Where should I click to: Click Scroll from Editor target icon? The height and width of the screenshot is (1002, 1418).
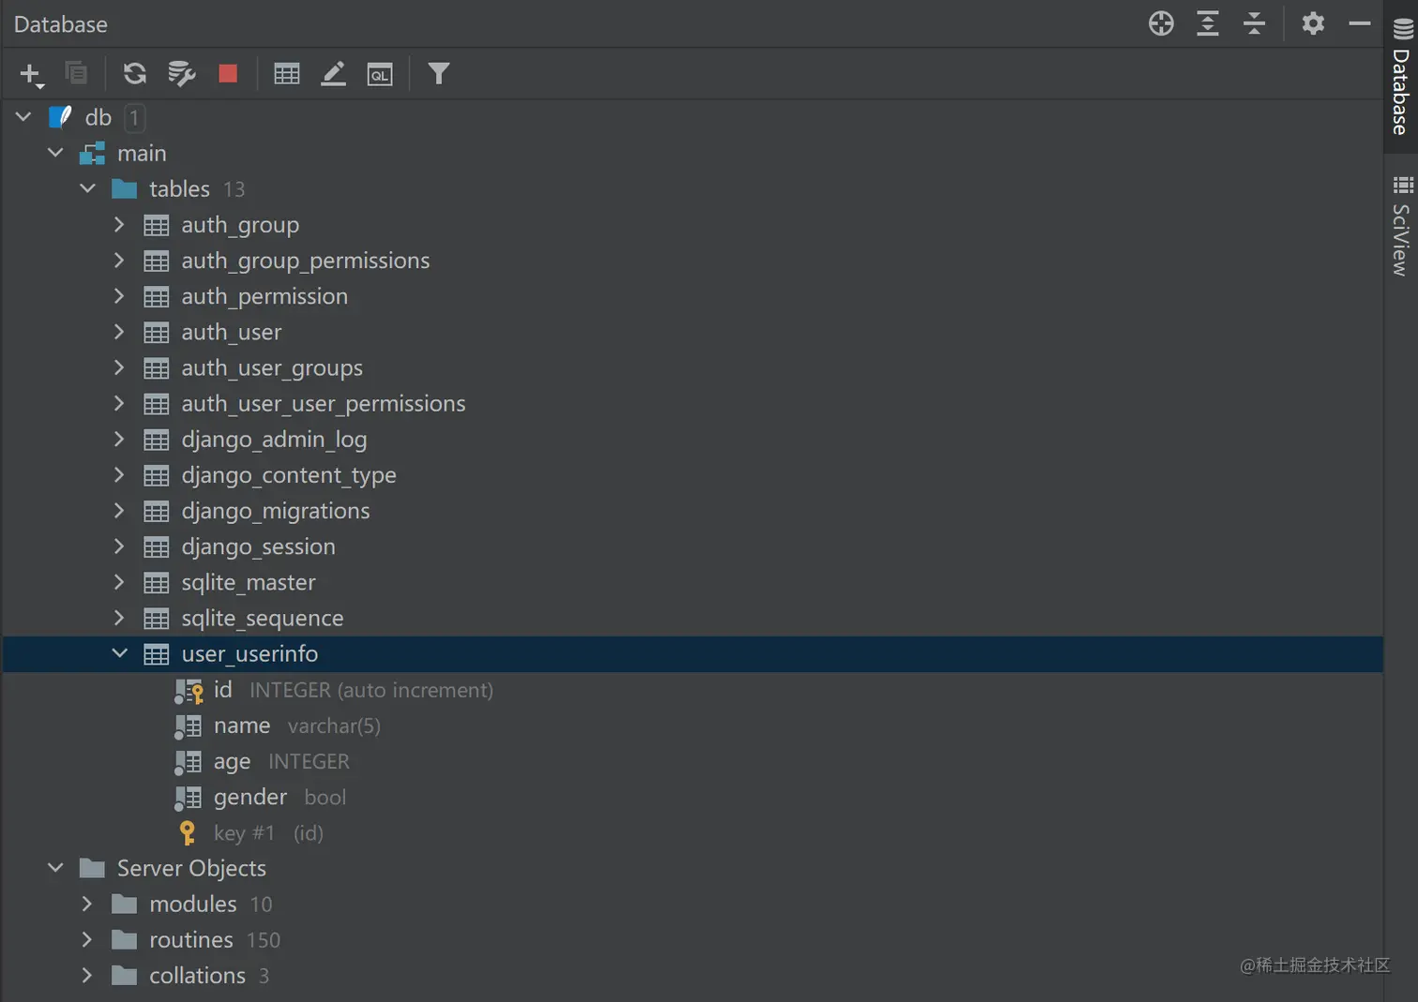1161,23
